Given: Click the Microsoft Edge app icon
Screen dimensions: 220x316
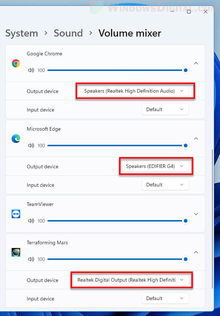Looking at the screenshot, I should pyautogui.click(x=16, y=139).
